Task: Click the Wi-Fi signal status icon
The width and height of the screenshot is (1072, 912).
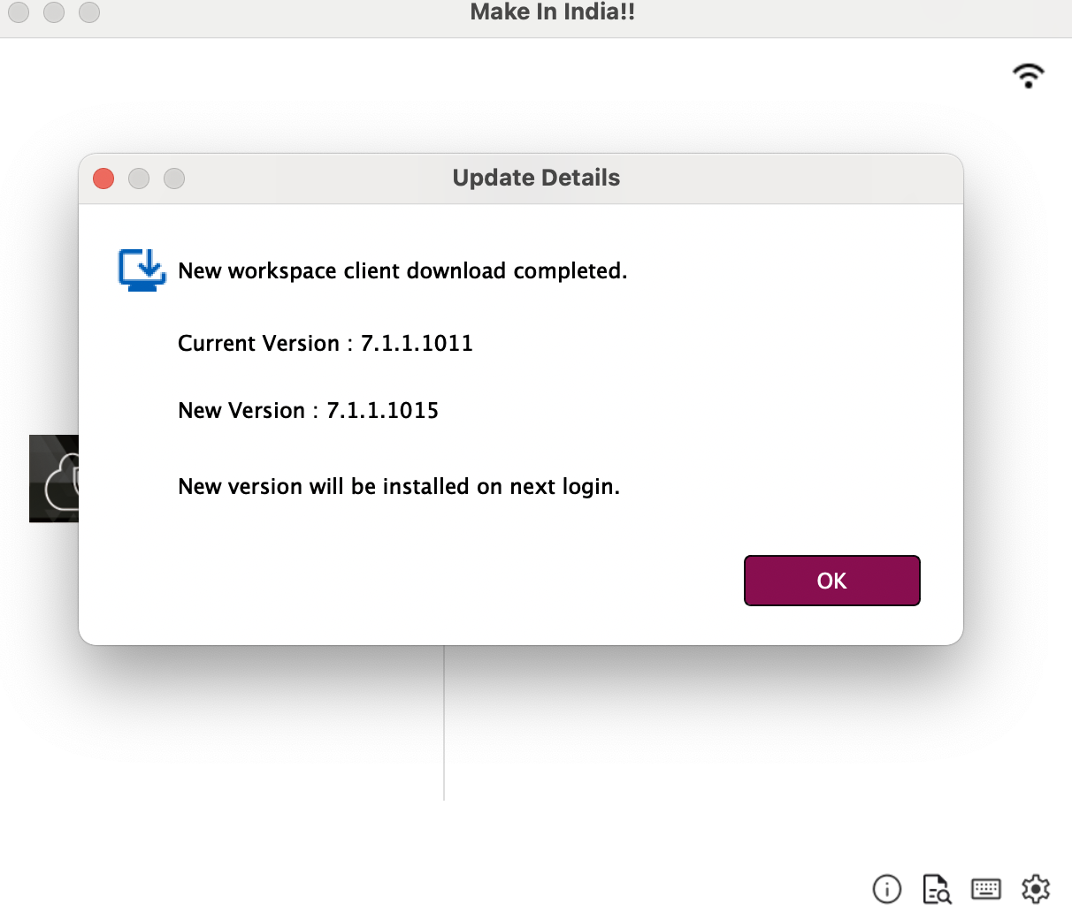Action: coord(1028,76)
